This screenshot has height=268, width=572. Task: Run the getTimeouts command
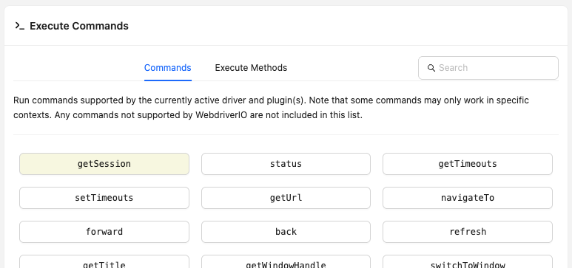468,164
